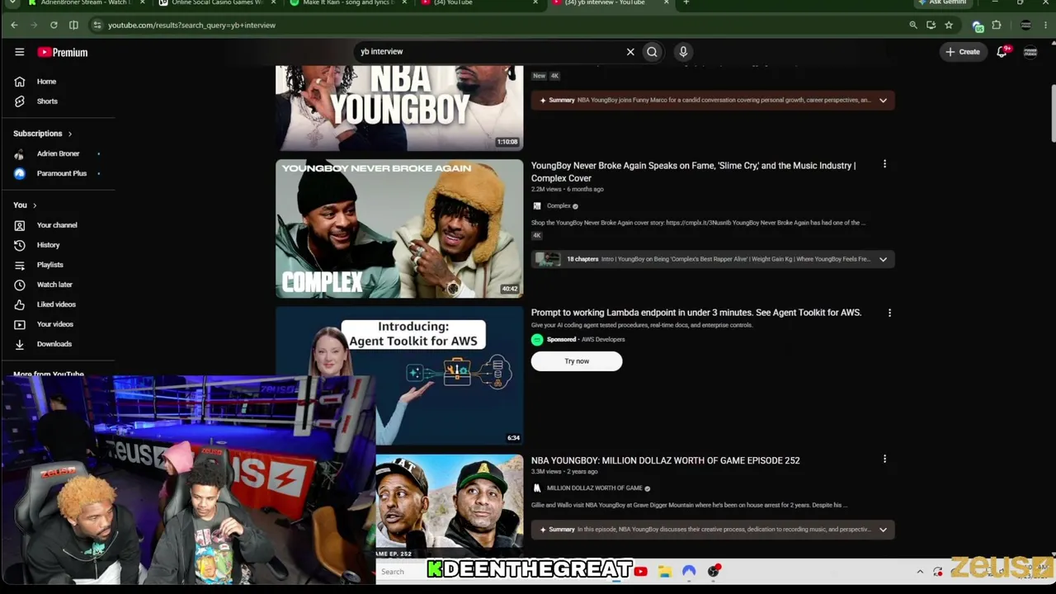Image resolution: width=1056 pixels, height=594 pixels.
Task: Expand the Subscriptions section
Action: point(43,134)
